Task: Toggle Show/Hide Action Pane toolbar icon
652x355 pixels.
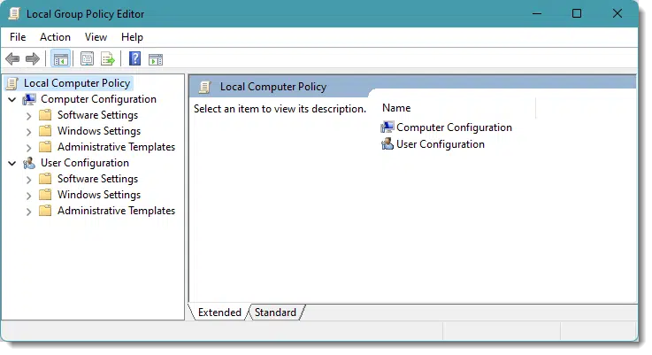Action: (x=156, y=59)
